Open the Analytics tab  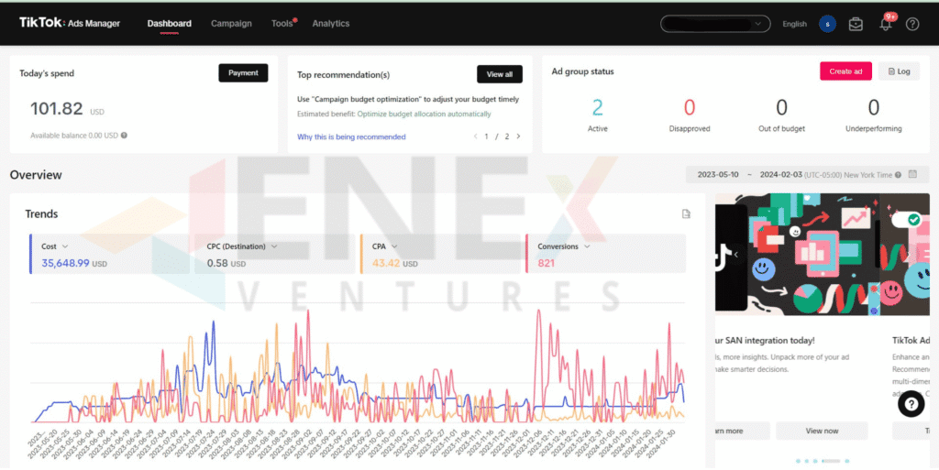click(330, 23)
